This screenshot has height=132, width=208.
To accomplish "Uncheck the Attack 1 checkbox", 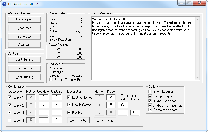I will (x=9, y=97).
